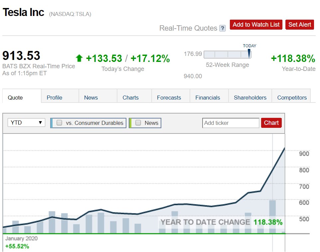
Task: Click the January 2020 chart label
Action: 21,238
